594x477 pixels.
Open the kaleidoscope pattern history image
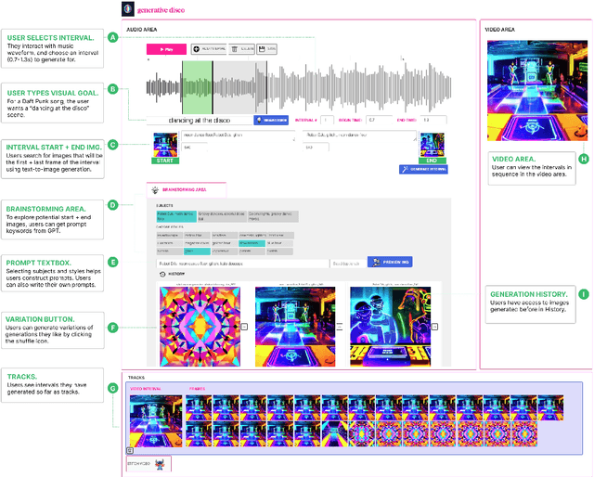coord(200,327)
